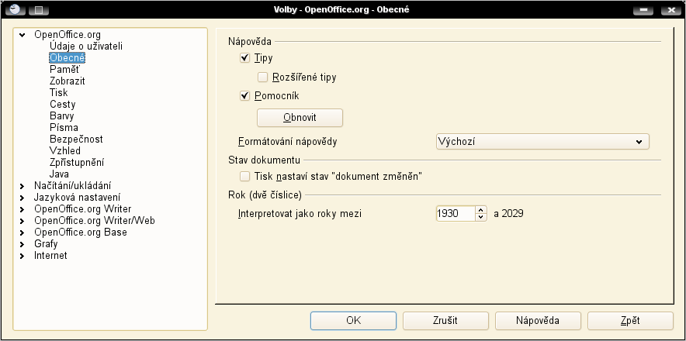Click the "a 2029" year text

508,214
